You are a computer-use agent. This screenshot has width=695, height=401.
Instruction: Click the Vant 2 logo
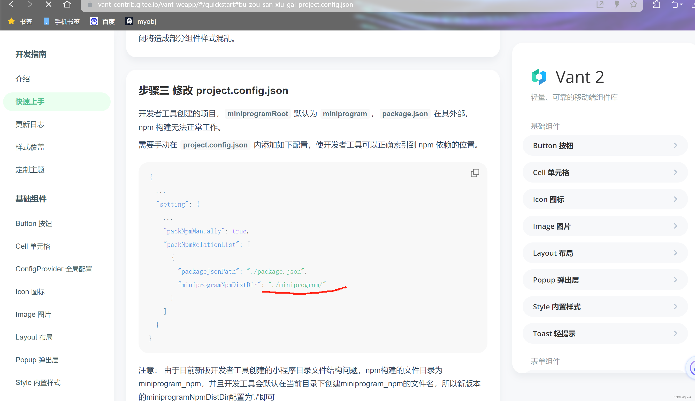pos(539,77)
